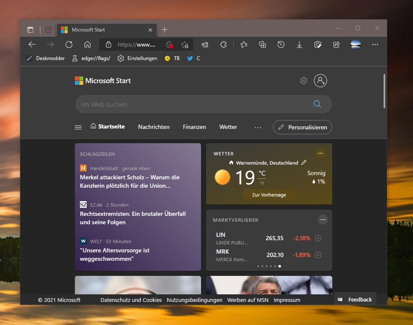Open the Twitter C bookmark
The width and height of the screenshot is (413, 325).
click(x=193, y=58)
